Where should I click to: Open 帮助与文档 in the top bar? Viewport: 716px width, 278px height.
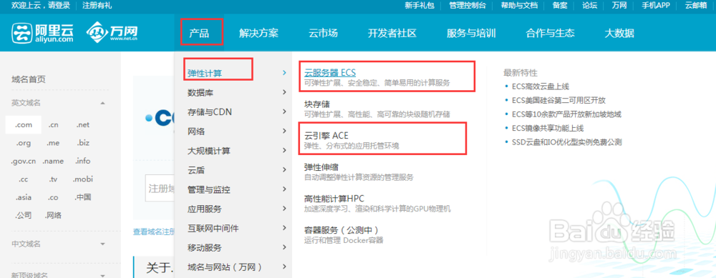pos(519,6)
